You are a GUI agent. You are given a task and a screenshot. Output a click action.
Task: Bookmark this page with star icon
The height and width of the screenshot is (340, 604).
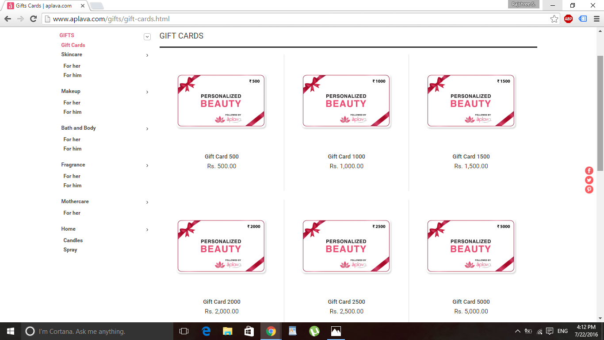[554, 19]
